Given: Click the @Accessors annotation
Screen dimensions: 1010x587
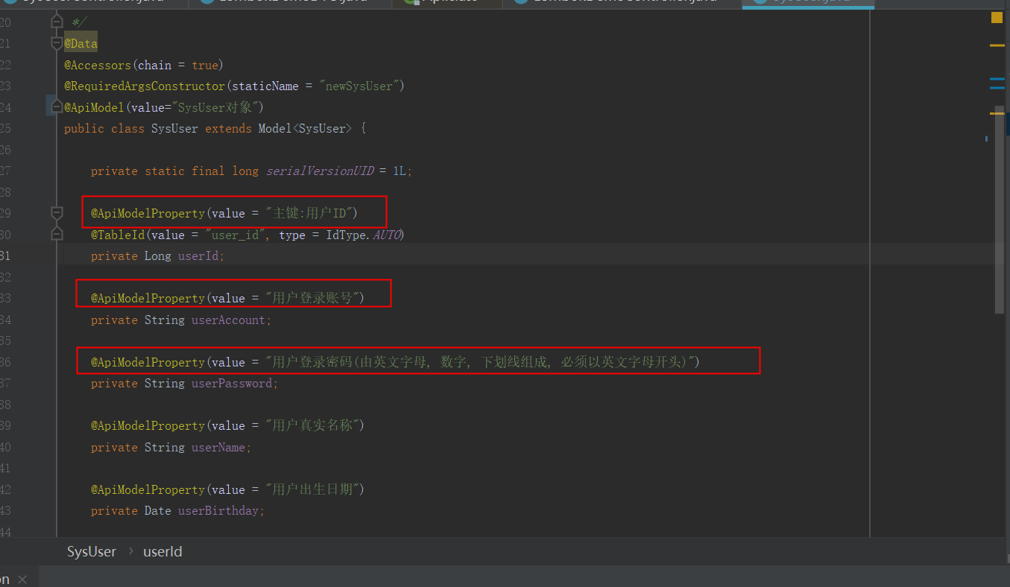Looking at the screenshot, I should [98, 66].
